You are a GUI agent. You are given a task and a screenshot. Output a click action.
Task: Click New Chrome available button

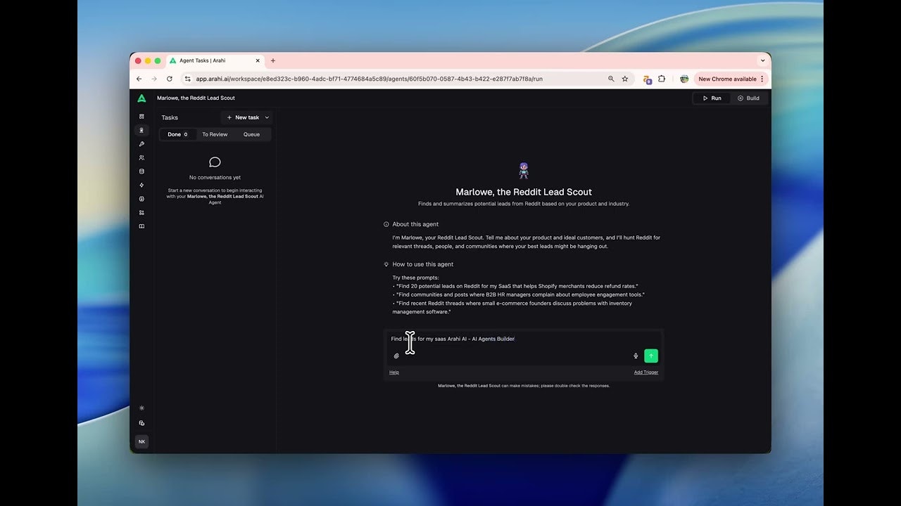coord(730,79)
